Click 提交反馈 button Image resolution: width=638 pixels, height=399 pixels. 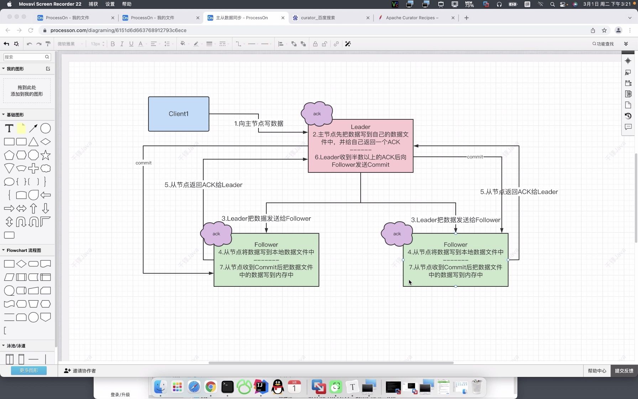(x=624, y=371)
